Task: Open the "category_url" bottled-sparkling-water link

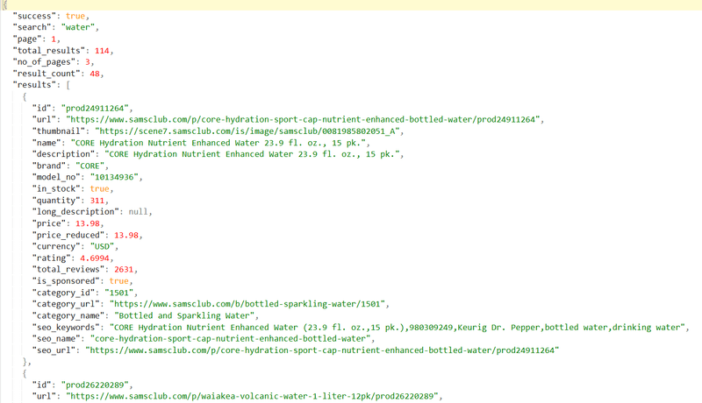Action: tap(247, 304)
